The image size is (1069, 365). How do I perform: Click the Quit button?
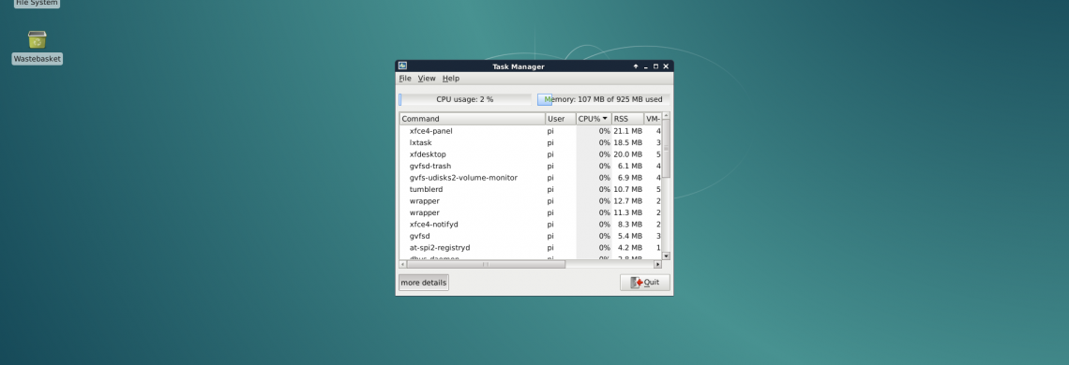coord(645,283)
